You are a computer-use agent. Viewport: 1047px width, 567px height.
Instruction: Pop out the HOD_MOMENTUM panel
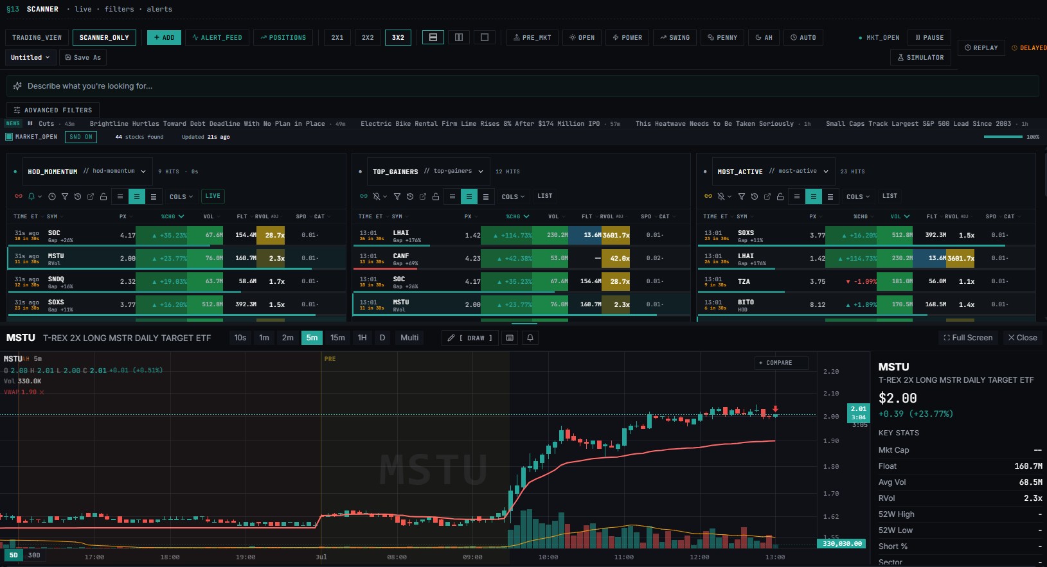[91, 196]
